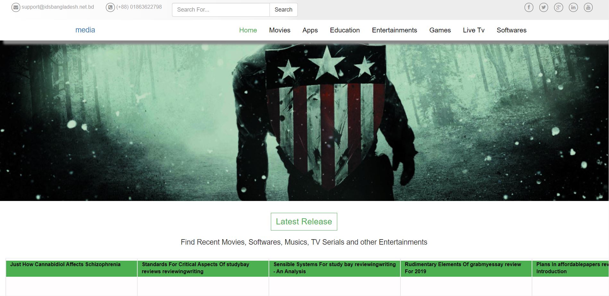Viewport: 609px width, 296px height.
Task: Click the Facebook icon in header
Action: [529, 7]
